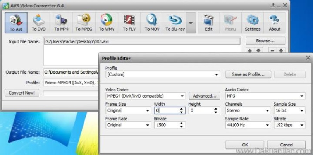313x155 pixels.
Task: Pick the To MP4 format icon
Action: click(61, 23)
